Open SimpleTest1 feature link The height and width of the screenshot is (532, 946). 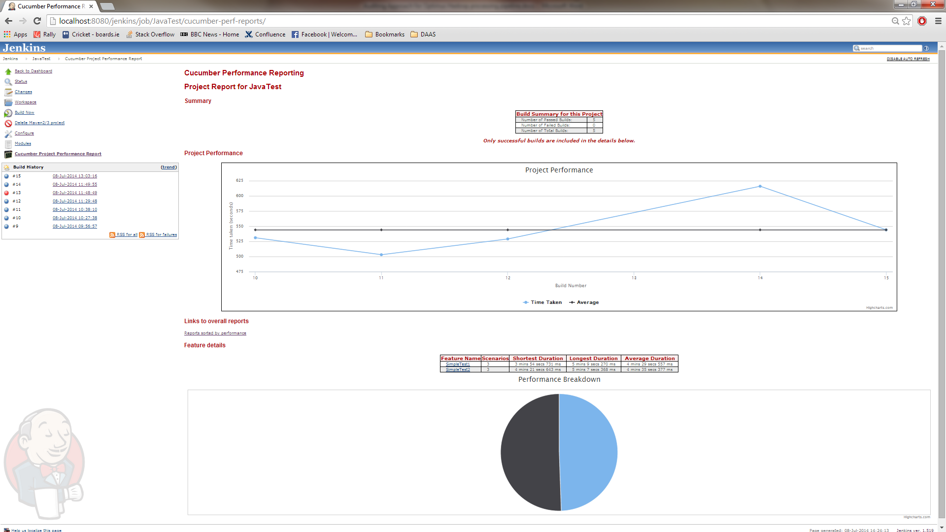click(458, 364)
